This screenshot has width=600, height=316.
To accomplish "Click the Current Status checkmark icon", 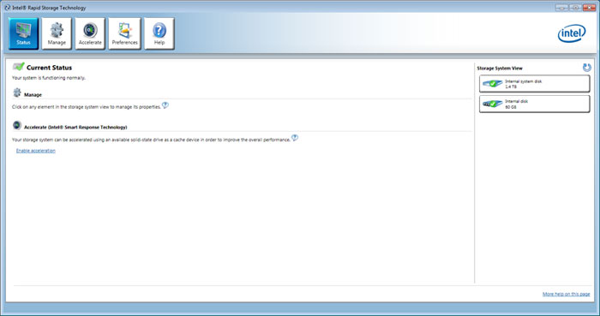I will [x=18, y=67].
